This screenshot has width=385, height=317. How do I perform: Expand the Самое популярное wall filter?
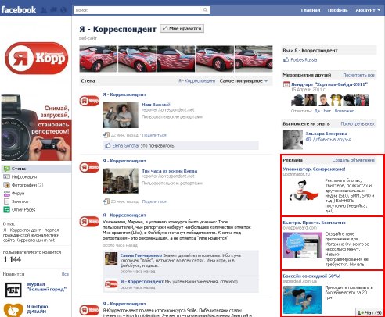click(243, 81)
